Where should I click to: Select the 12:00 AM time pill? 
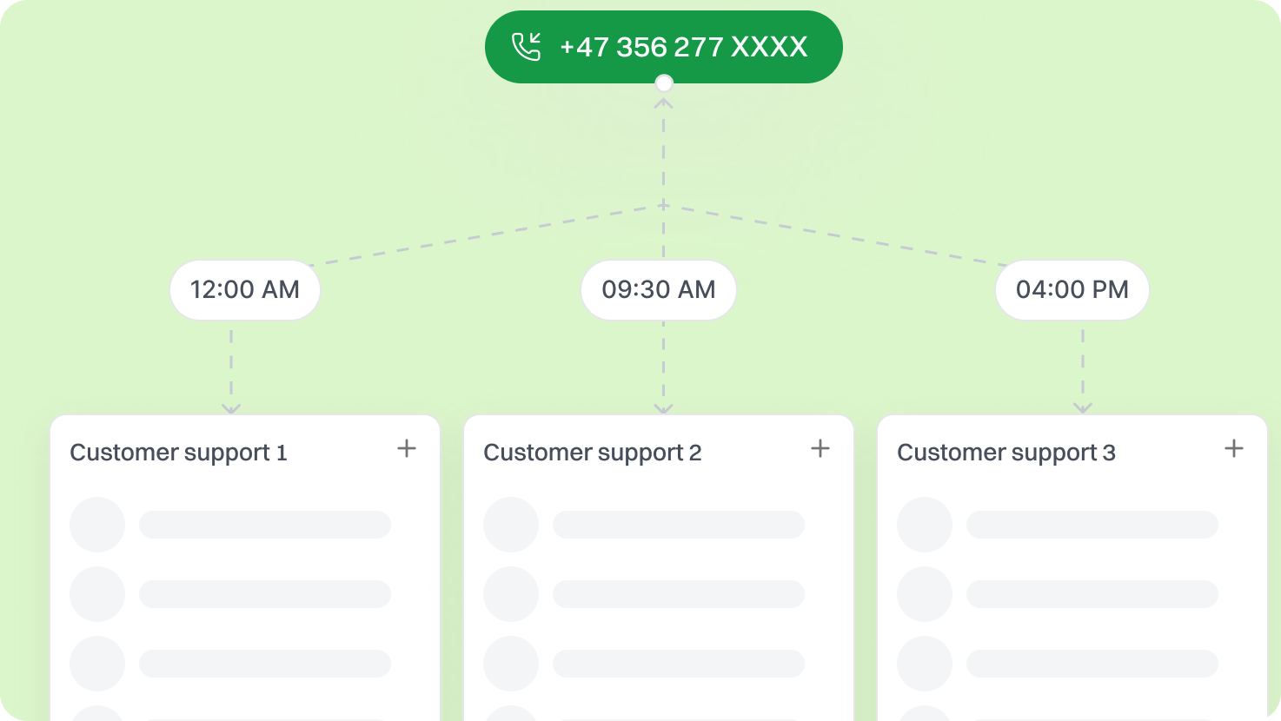[245, 290]
